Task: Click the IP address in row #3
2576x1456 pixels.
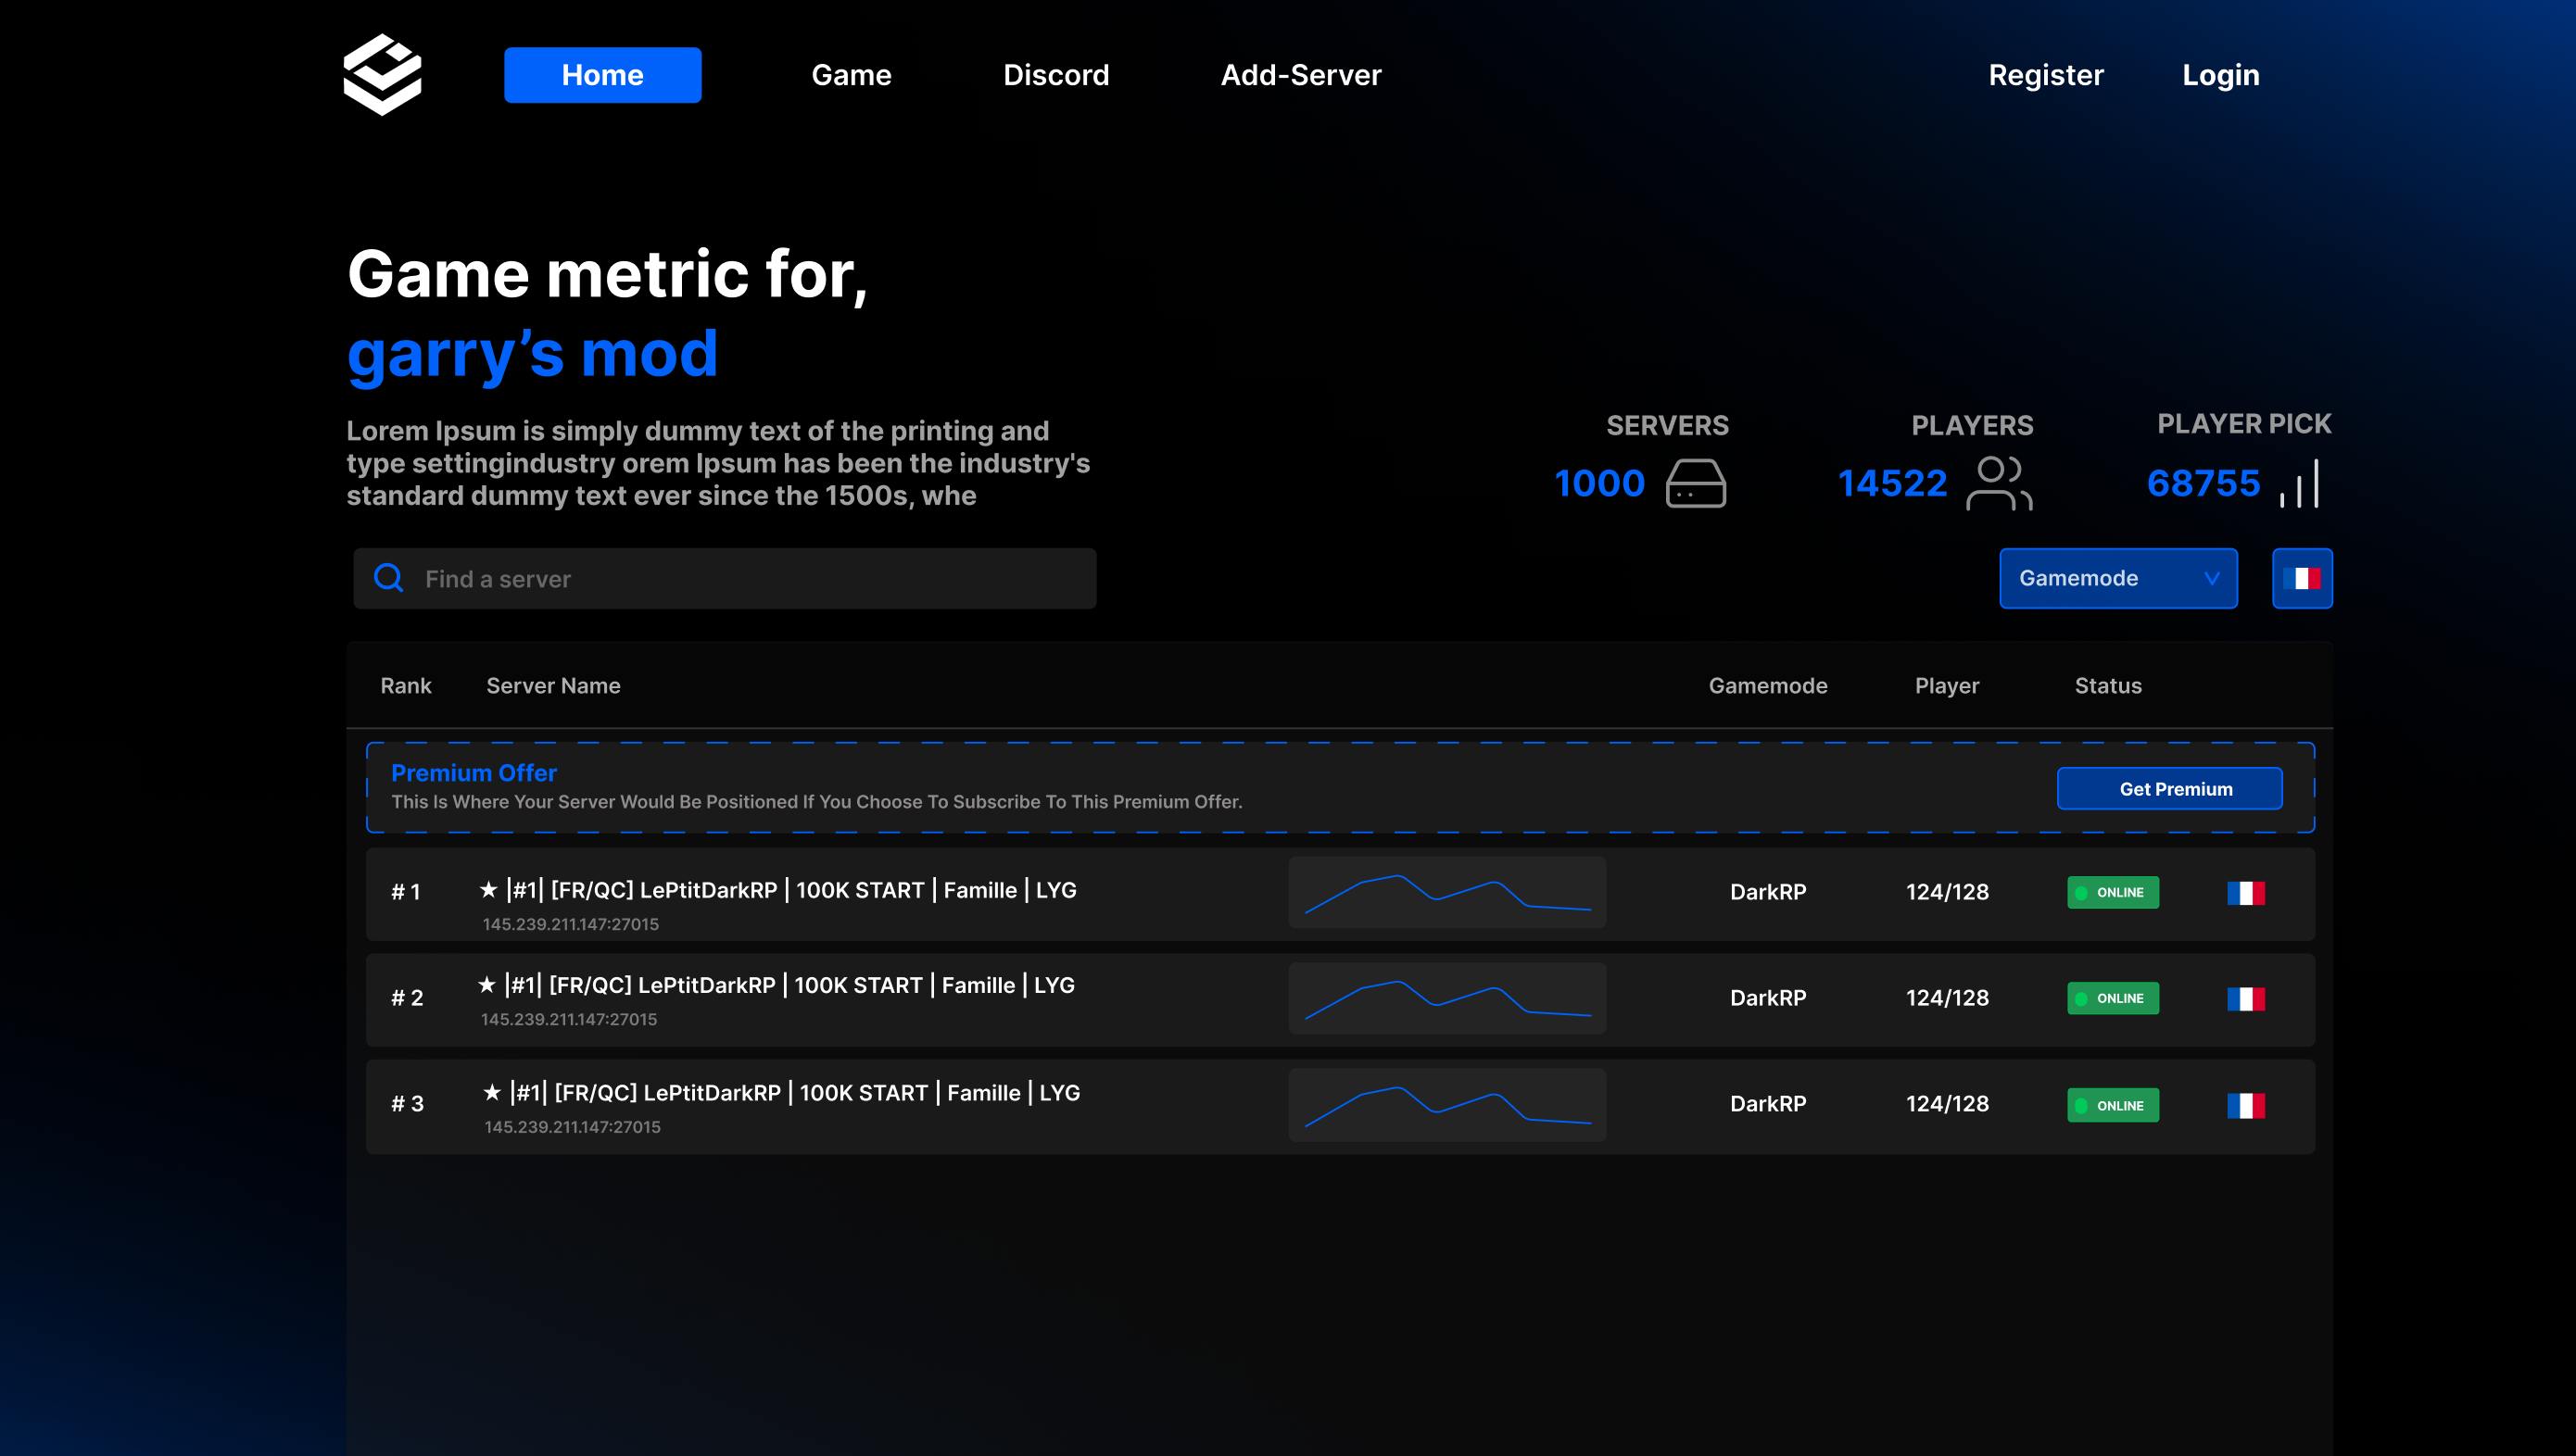Action: pos(573,1127)
